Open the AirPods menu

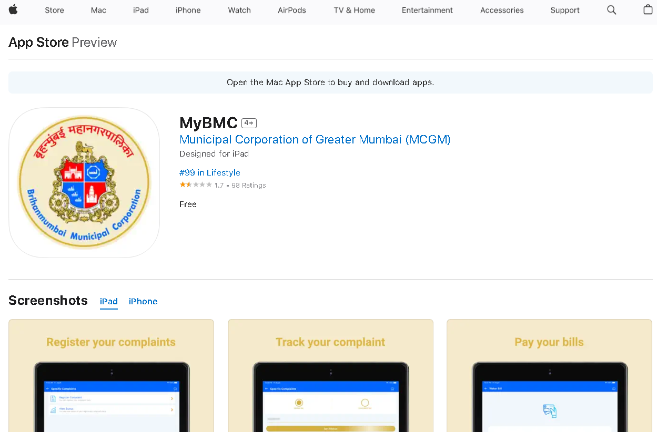coord(292,10)
